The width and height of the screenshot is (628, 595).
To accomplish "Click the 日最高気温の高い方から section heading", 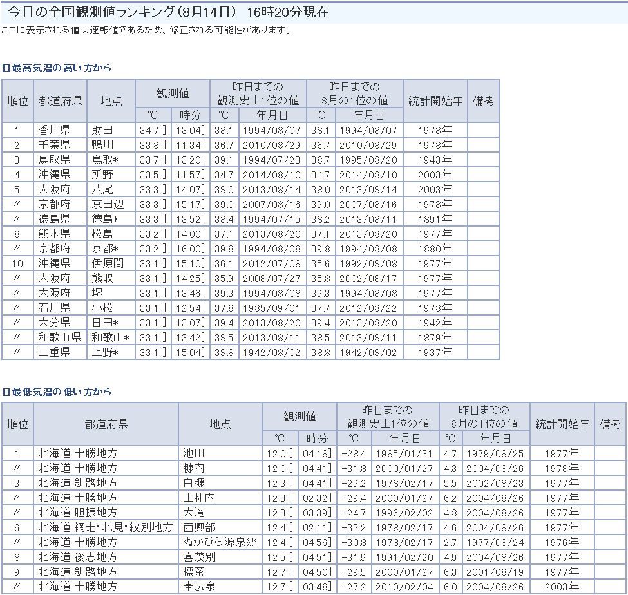I will pyautogui.click(x=57, y=68).
